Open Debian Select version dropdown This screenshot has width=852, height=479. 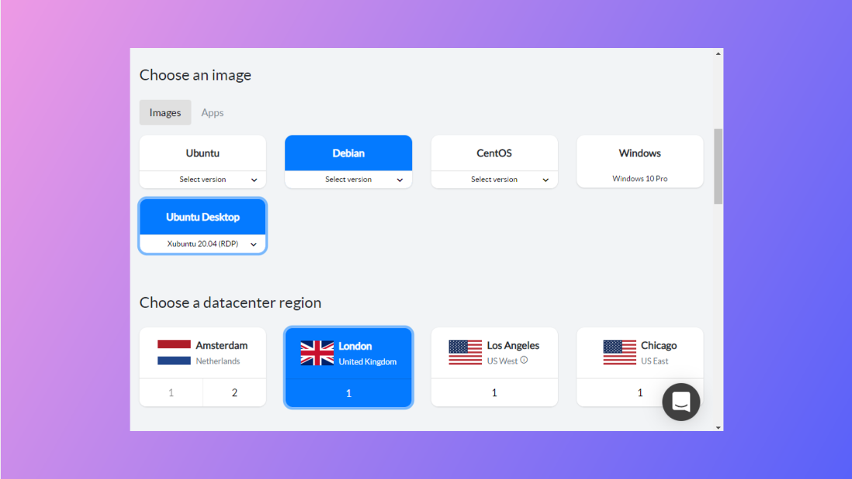point(348,179)
